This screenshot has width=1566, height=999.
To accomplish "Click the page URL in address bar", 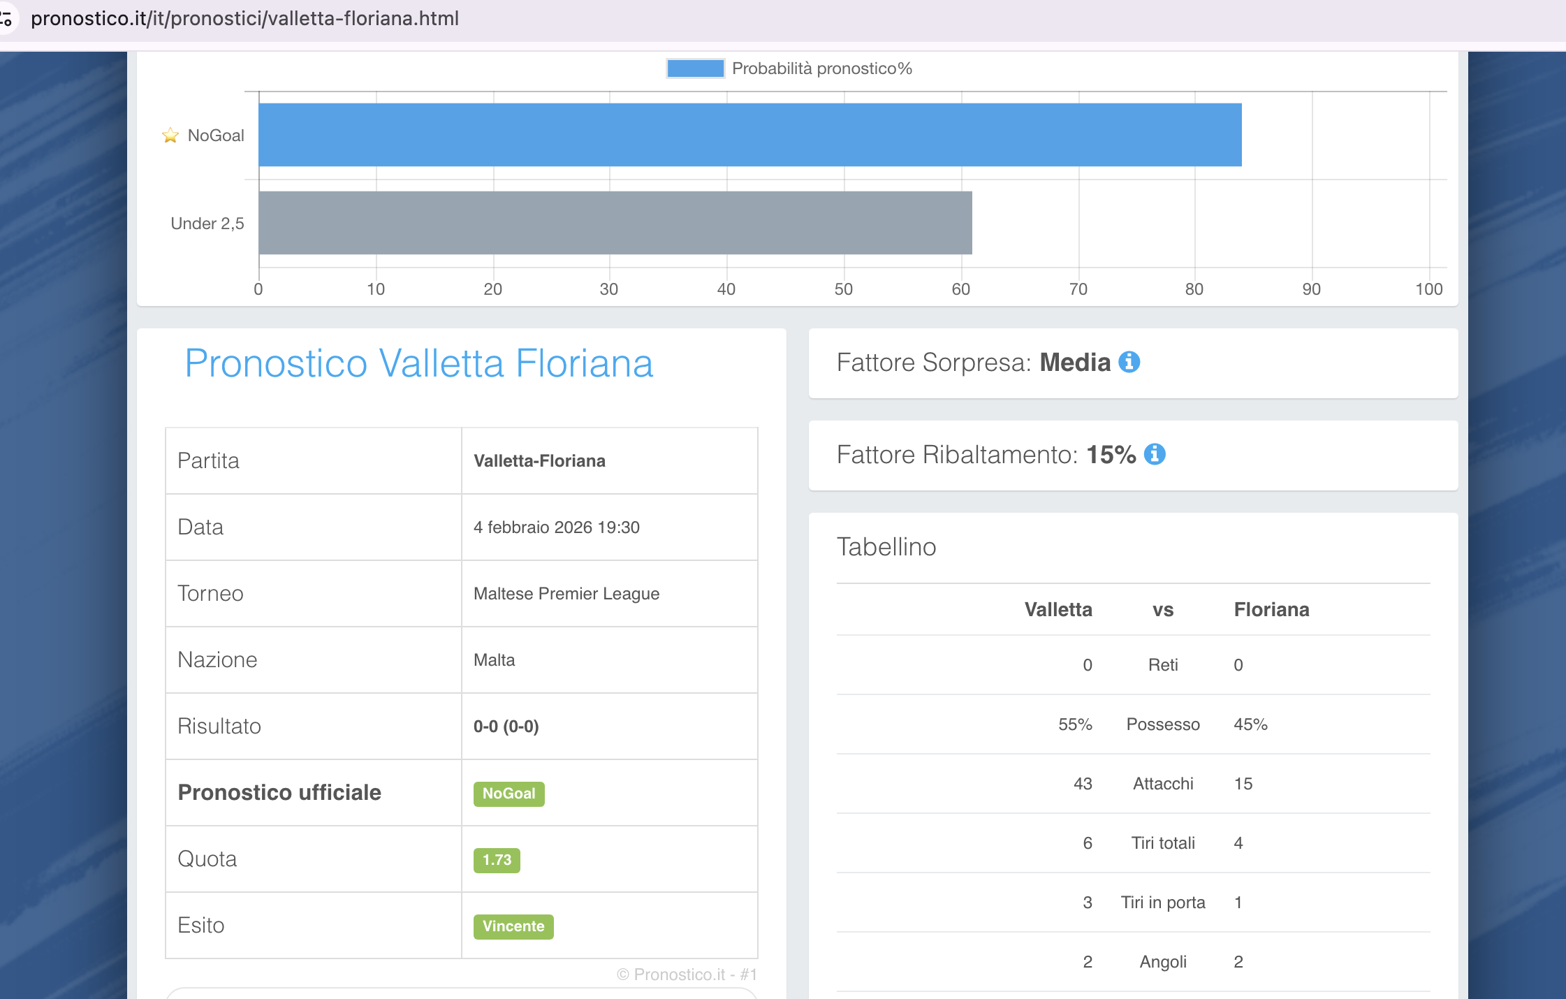I will [x=244, y=18].
